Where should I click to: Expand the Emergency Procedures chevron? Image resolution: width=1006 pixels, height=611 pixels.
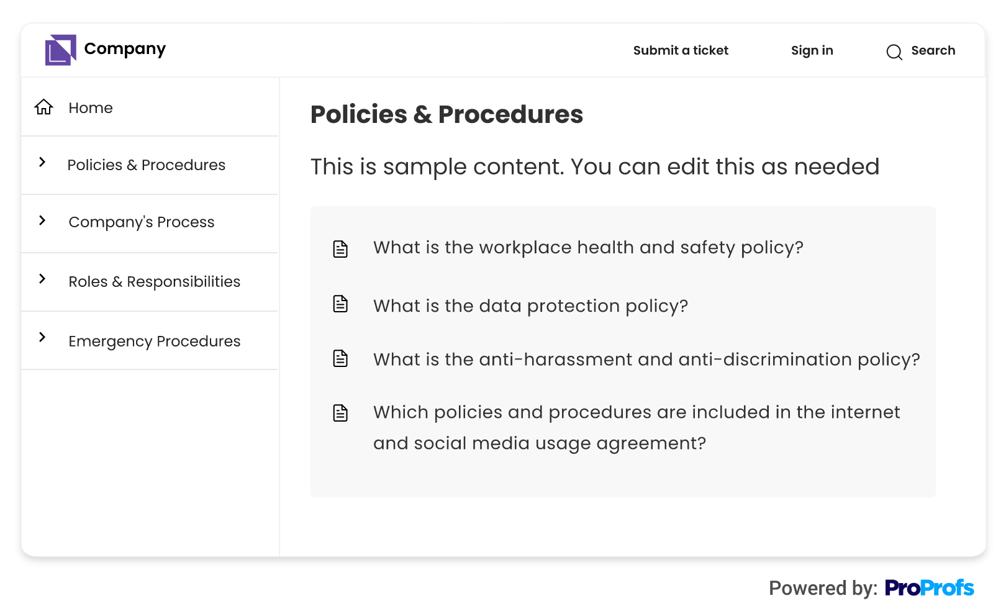pyautogui.click(x=42, y=337)
